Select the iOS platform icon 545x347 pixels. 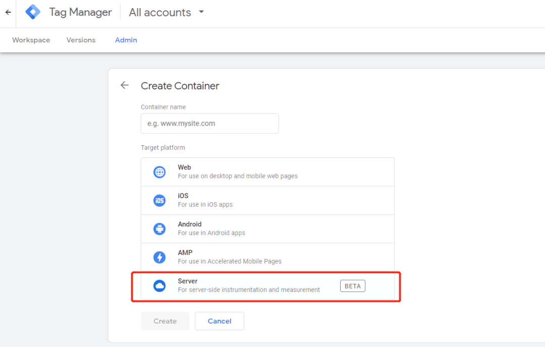click(159, 200)
